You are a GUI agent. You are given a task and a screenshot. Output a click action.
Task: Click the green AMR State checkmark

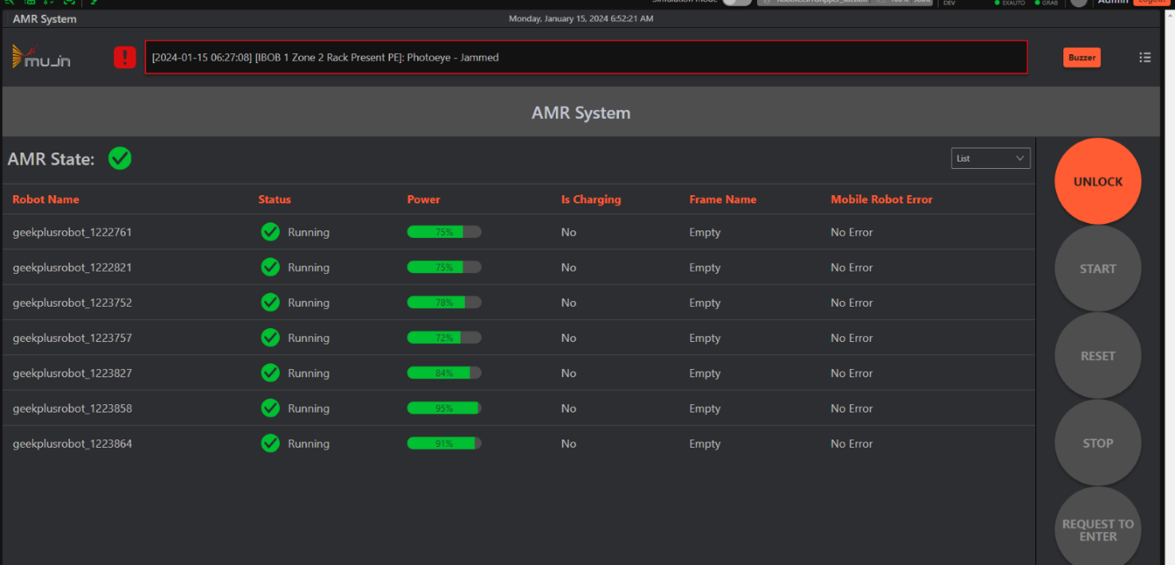120,158
